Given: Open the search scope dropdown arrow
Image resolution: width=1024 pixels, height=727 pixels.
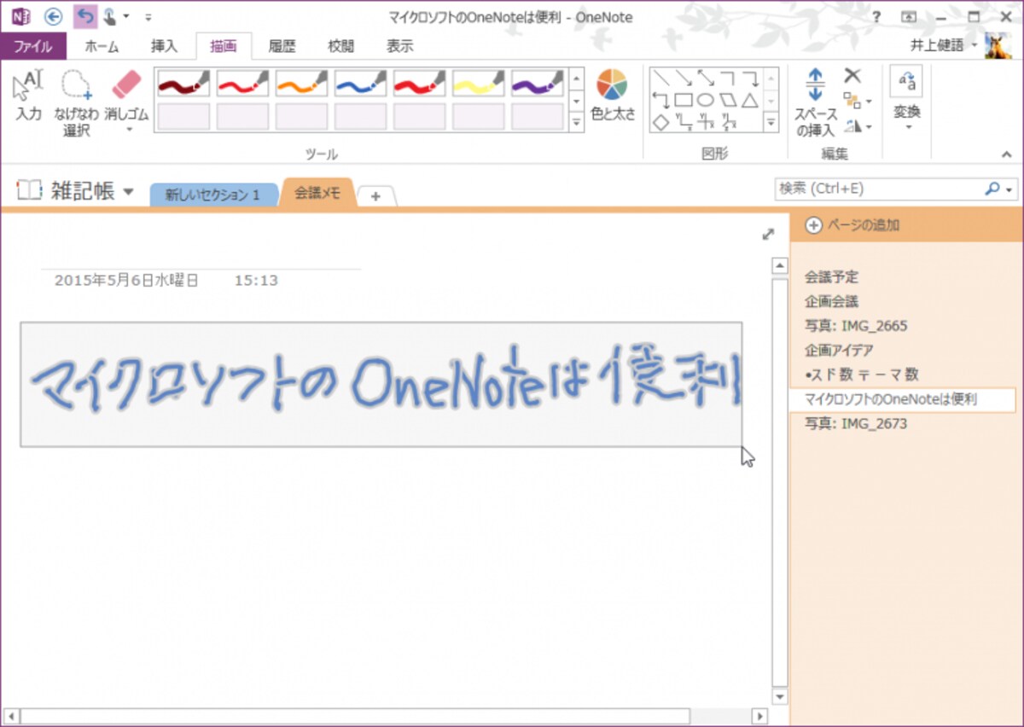Looking at the screenshot, I should pyautogui.click(x=1009, y=189).
